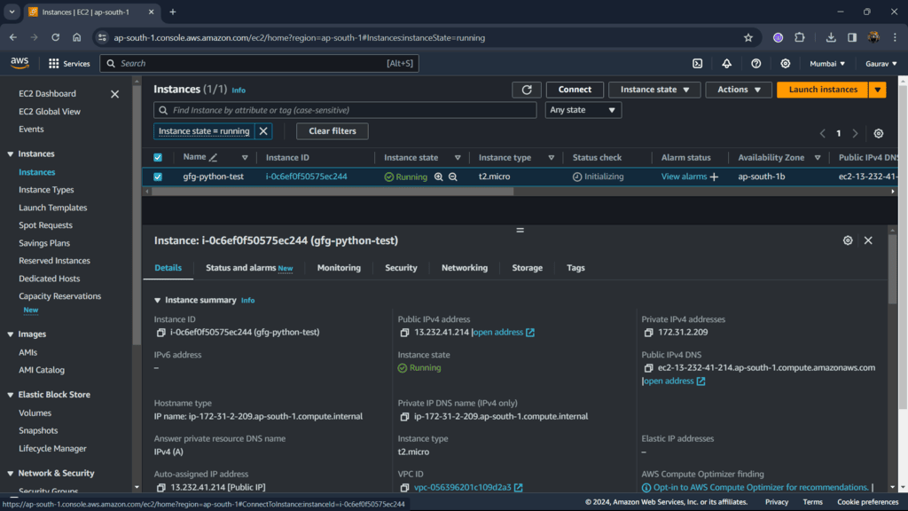Image resolution: width=908 pixels, height=511 pixels.
Task: Click zoom-in filter icon next to Running
Action: pyautogui.click(x=438, y=177)
